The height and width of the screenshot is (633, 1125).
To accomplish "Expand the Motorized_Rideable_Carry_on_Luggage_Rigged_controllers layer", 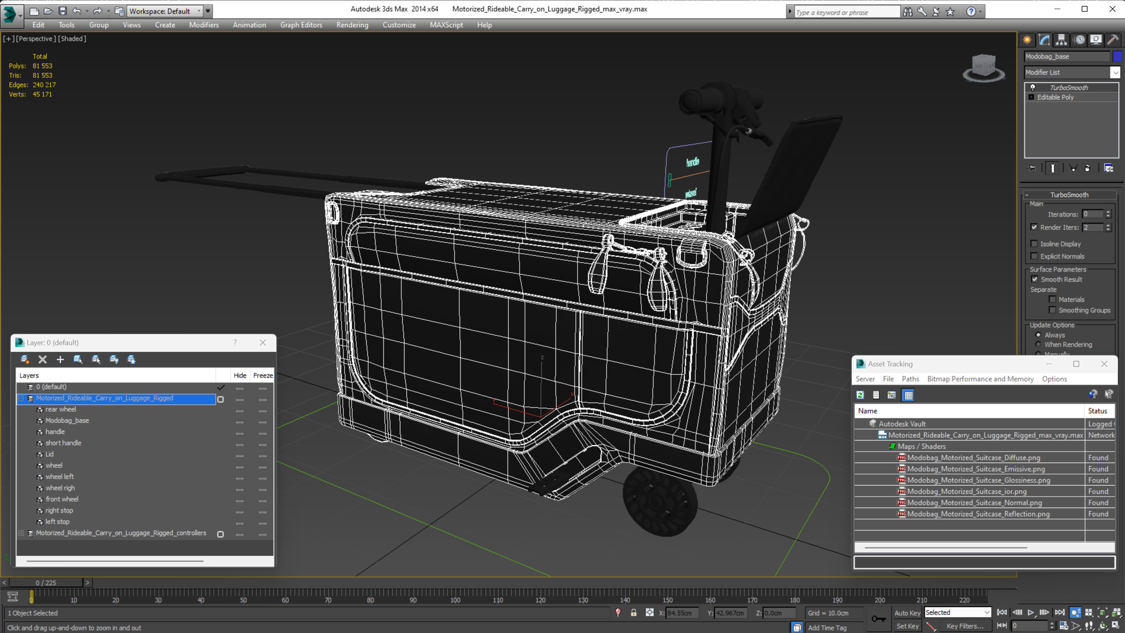I will tap(21, 533).
